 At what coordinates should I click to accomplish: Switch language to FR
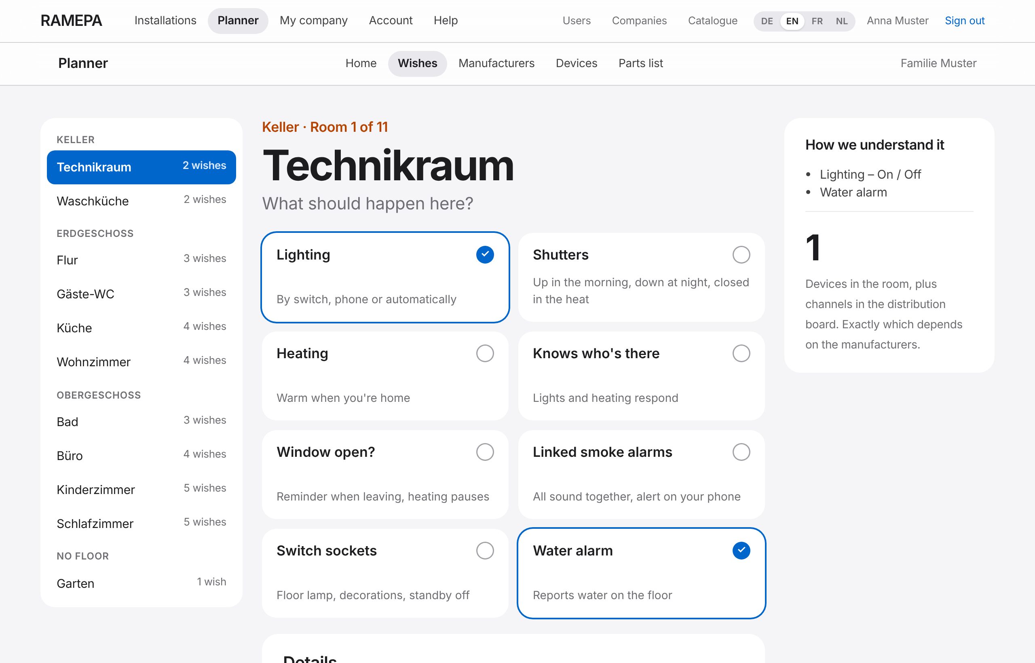click(x=817, y=21)
